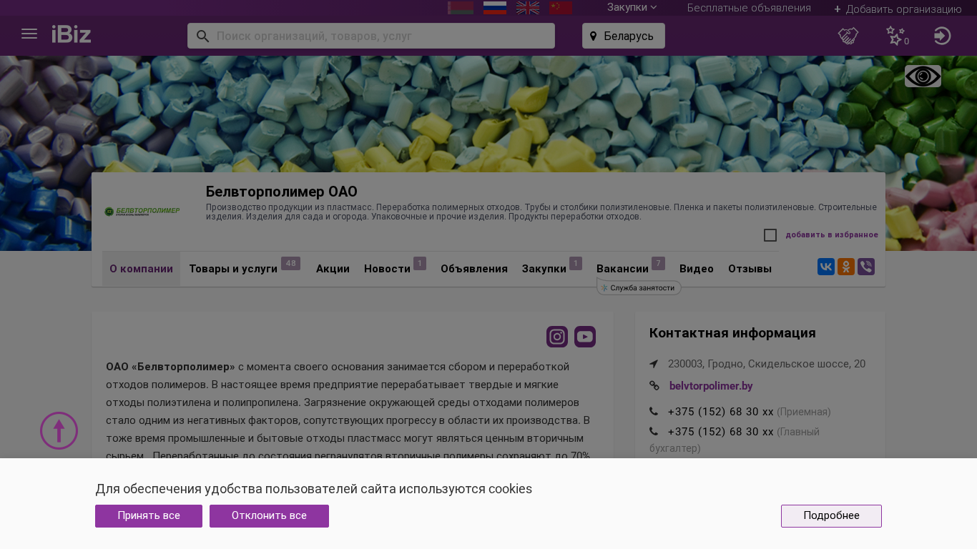Open the handshake partners icon
977x549 pixels.
click(x=848, y=36)
